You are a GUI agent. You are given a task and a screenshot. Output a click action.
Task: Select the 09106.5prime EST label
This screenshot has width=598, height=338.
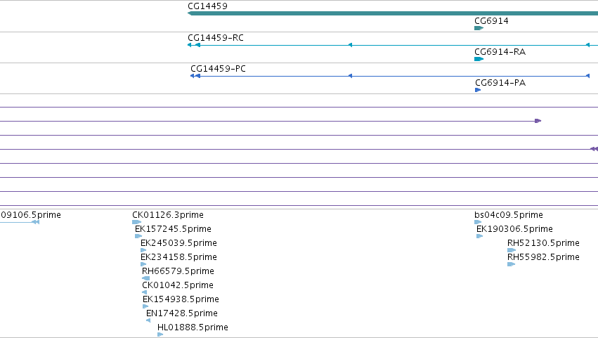coord(30,215)
